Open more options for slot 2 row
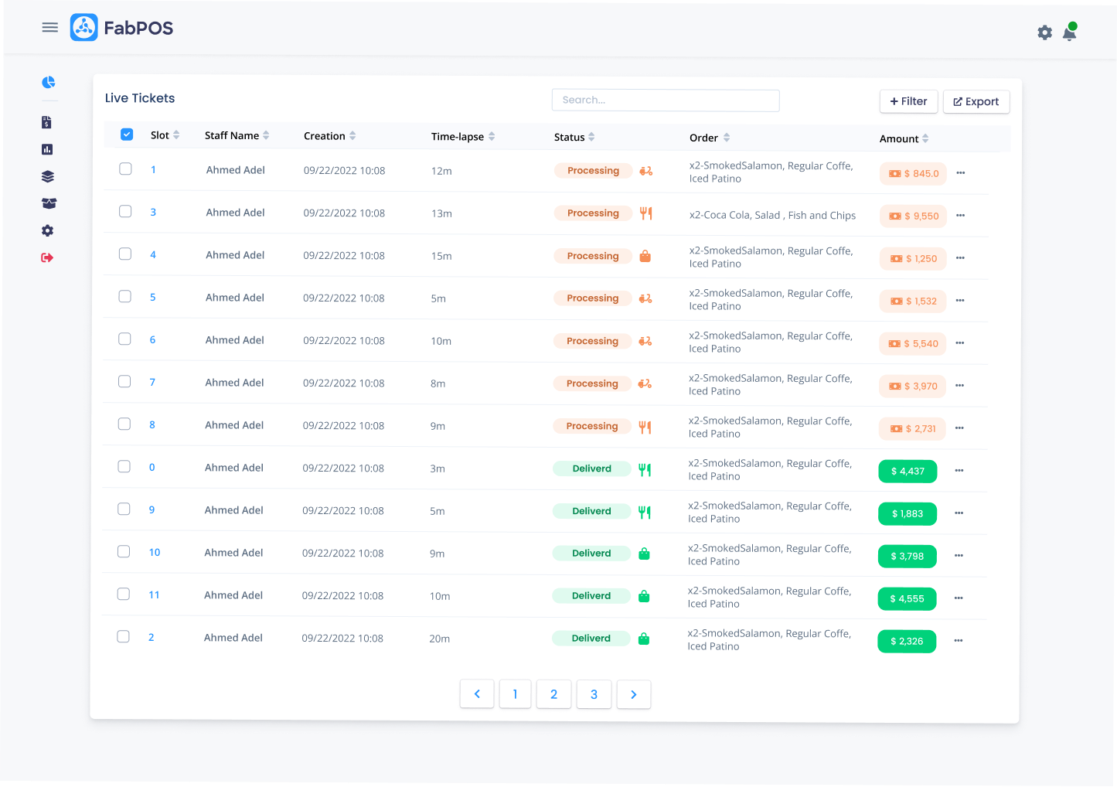 [959, 641]
